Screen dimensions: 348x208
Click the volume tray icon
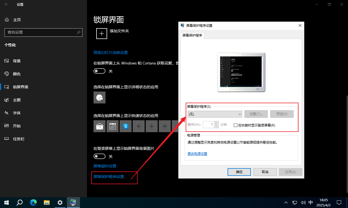point(303,202)
